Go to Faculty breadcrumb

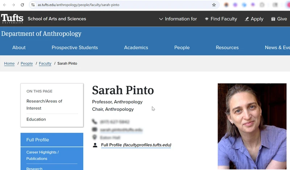tap(45, 64)
